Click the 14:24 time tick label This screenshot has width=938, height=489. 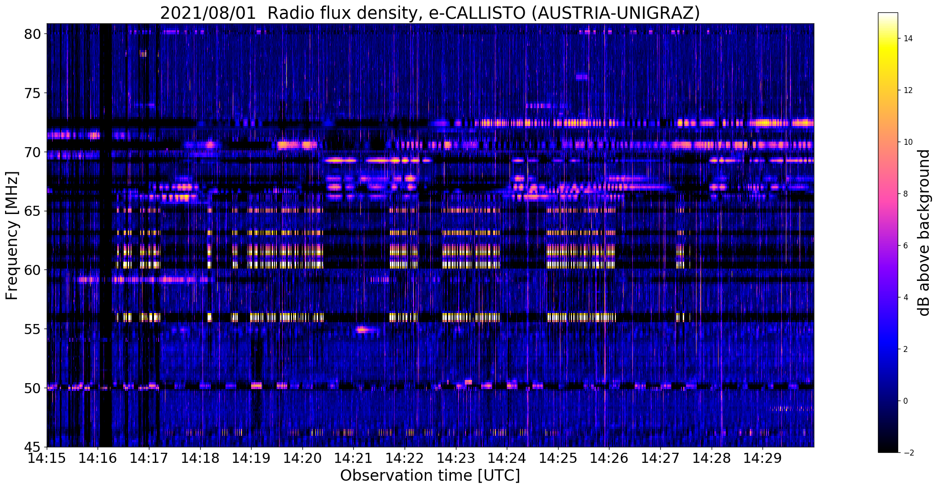(507, 457)
